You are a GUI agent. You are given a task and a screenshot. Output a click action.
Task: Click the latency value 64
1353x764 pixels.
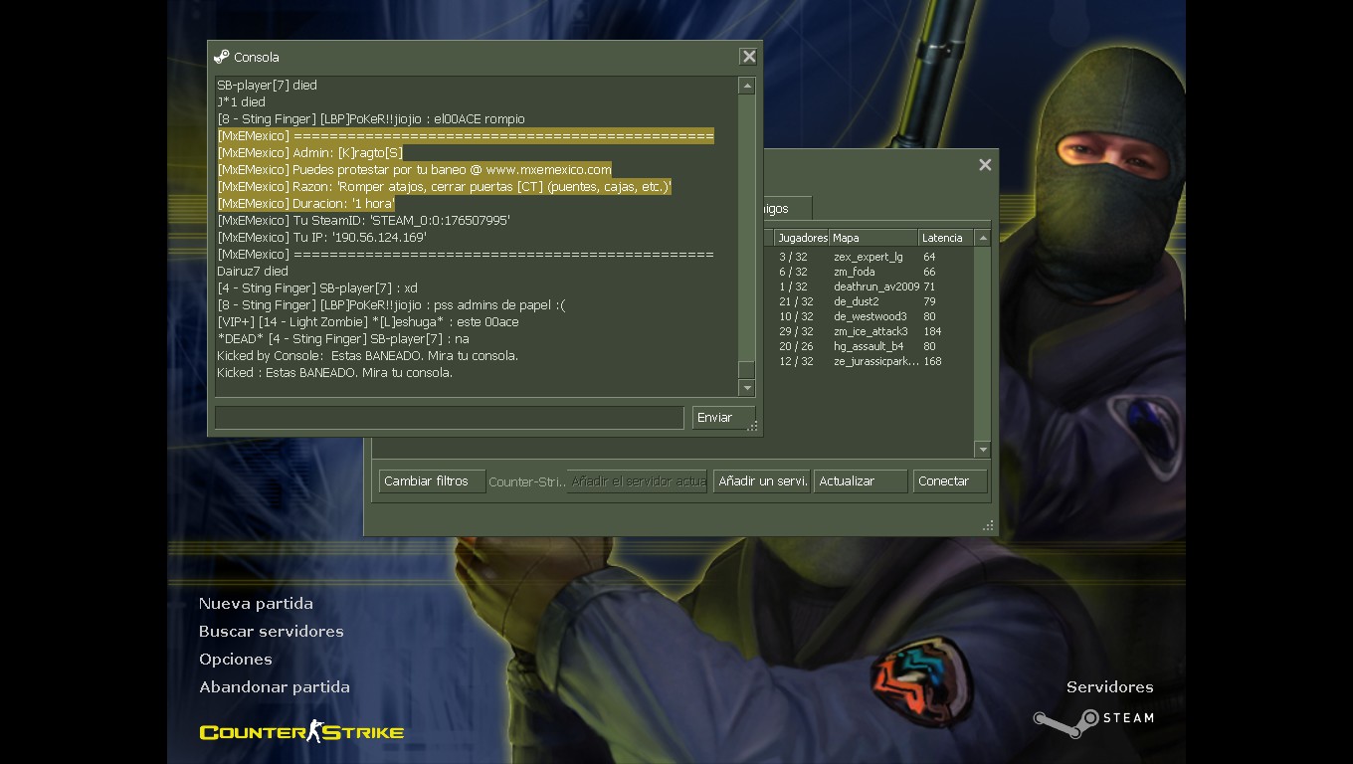pyautogui.click(x=929, y=257)
